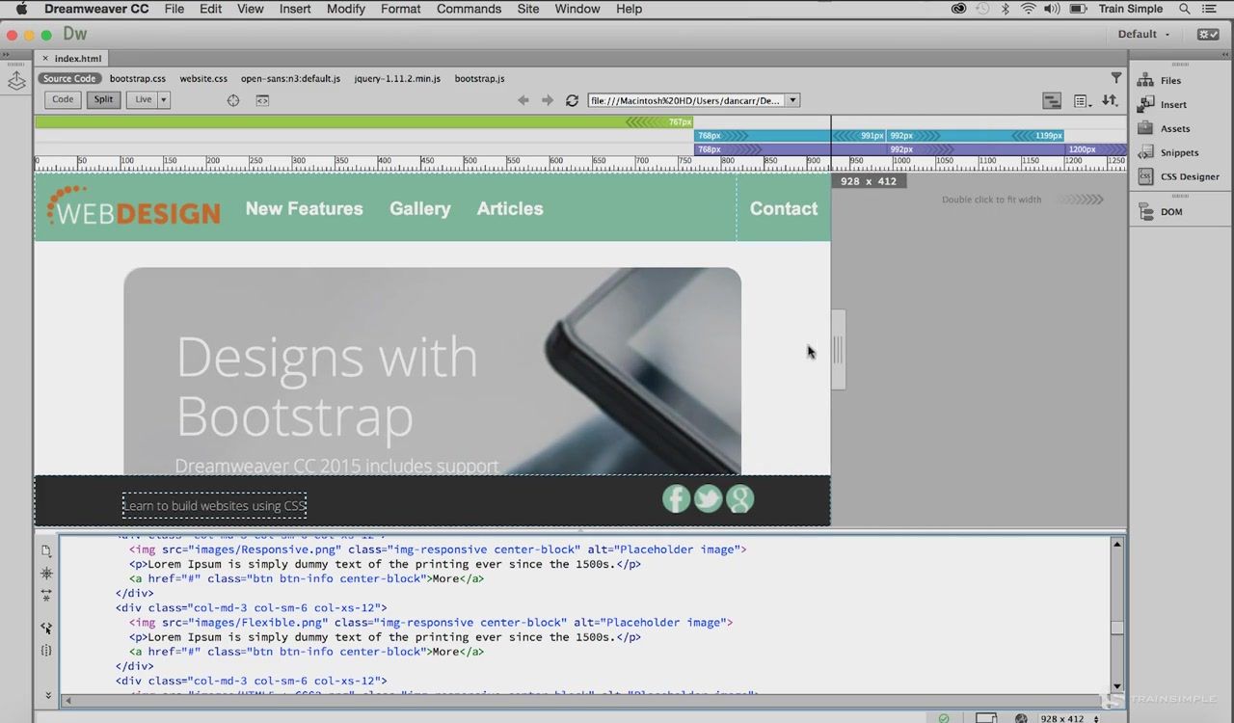Click the URL address field
This screenshot has height=723, width=1234.
(x=686, y=100)
